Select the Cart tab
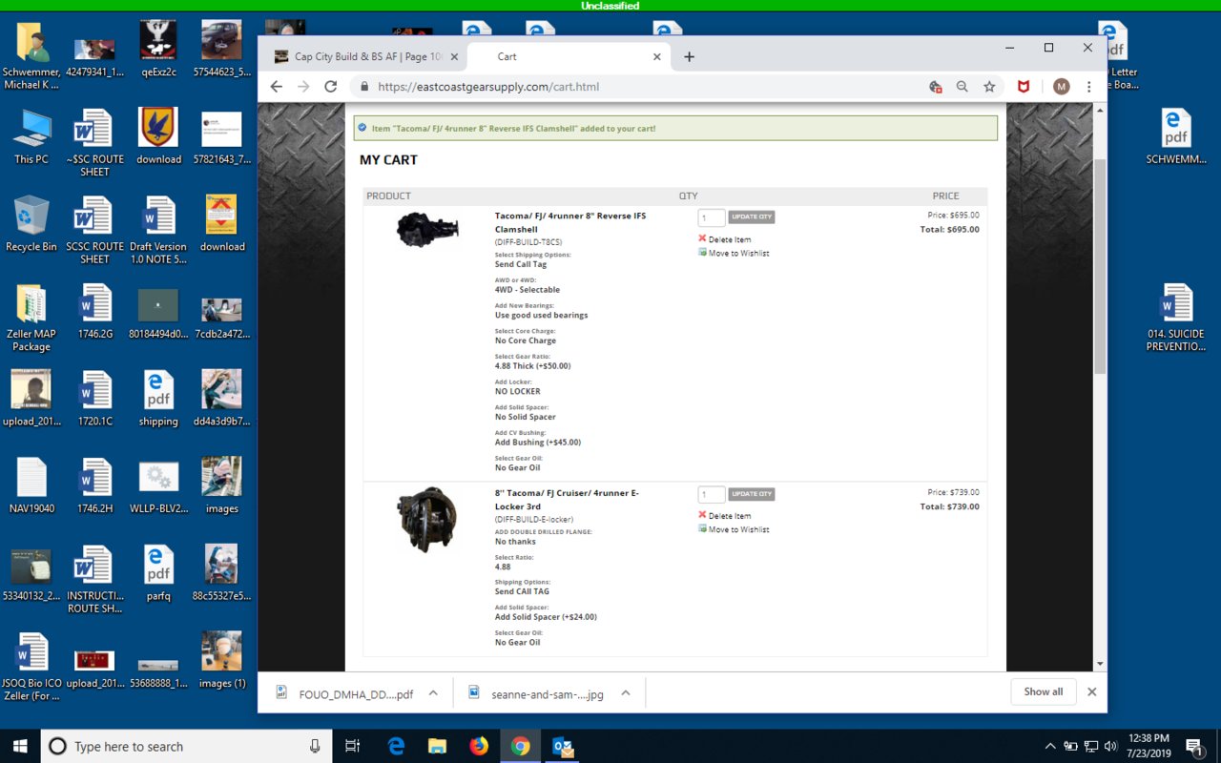This screenshot has width=1221, height=763. pyautogui.click(x=568, y=56)
